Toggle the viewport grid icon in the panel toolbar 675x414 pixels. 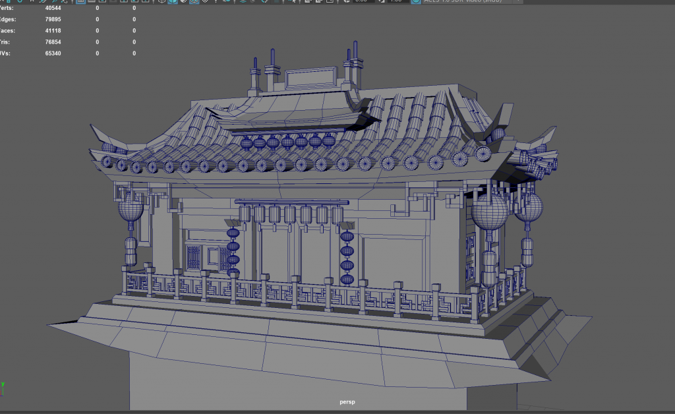coord(80,1)
